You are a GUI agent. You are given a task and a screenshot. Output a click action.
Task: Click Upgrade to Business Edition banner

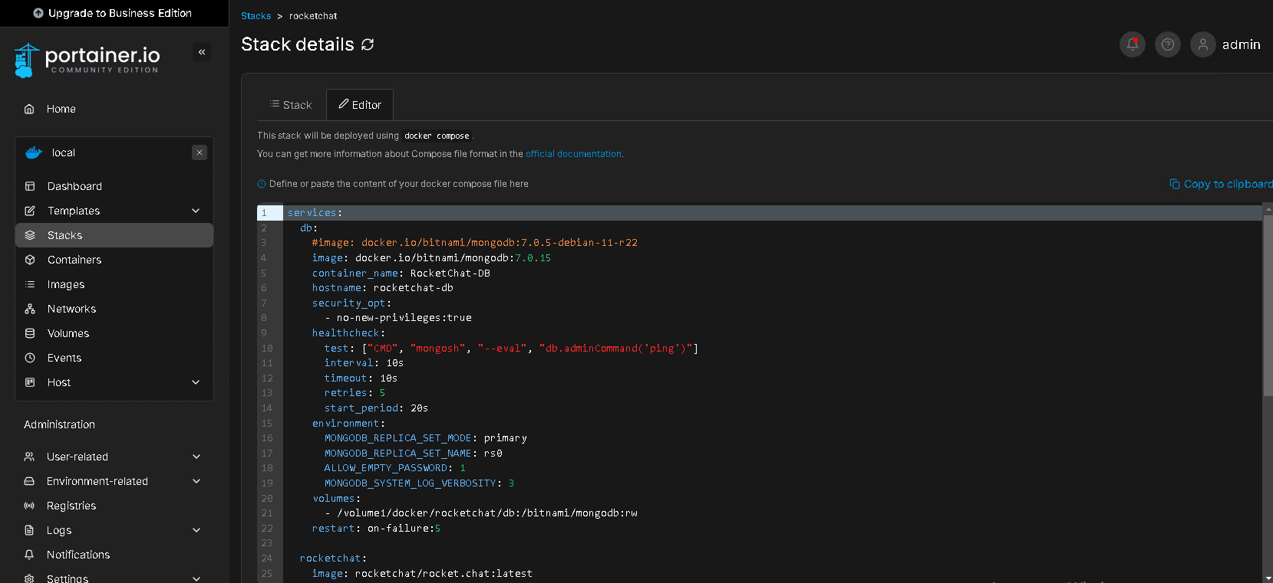[x=114, y=13]
